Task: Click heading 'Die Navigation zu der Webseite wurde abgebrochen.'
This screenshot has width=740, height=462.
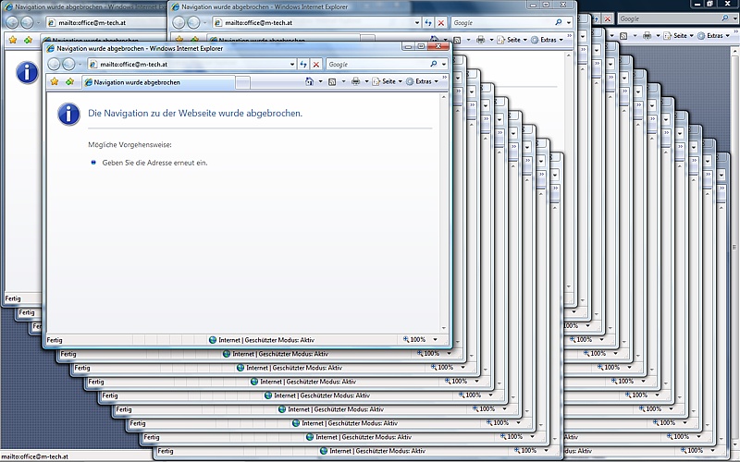Action: (195, 113)
